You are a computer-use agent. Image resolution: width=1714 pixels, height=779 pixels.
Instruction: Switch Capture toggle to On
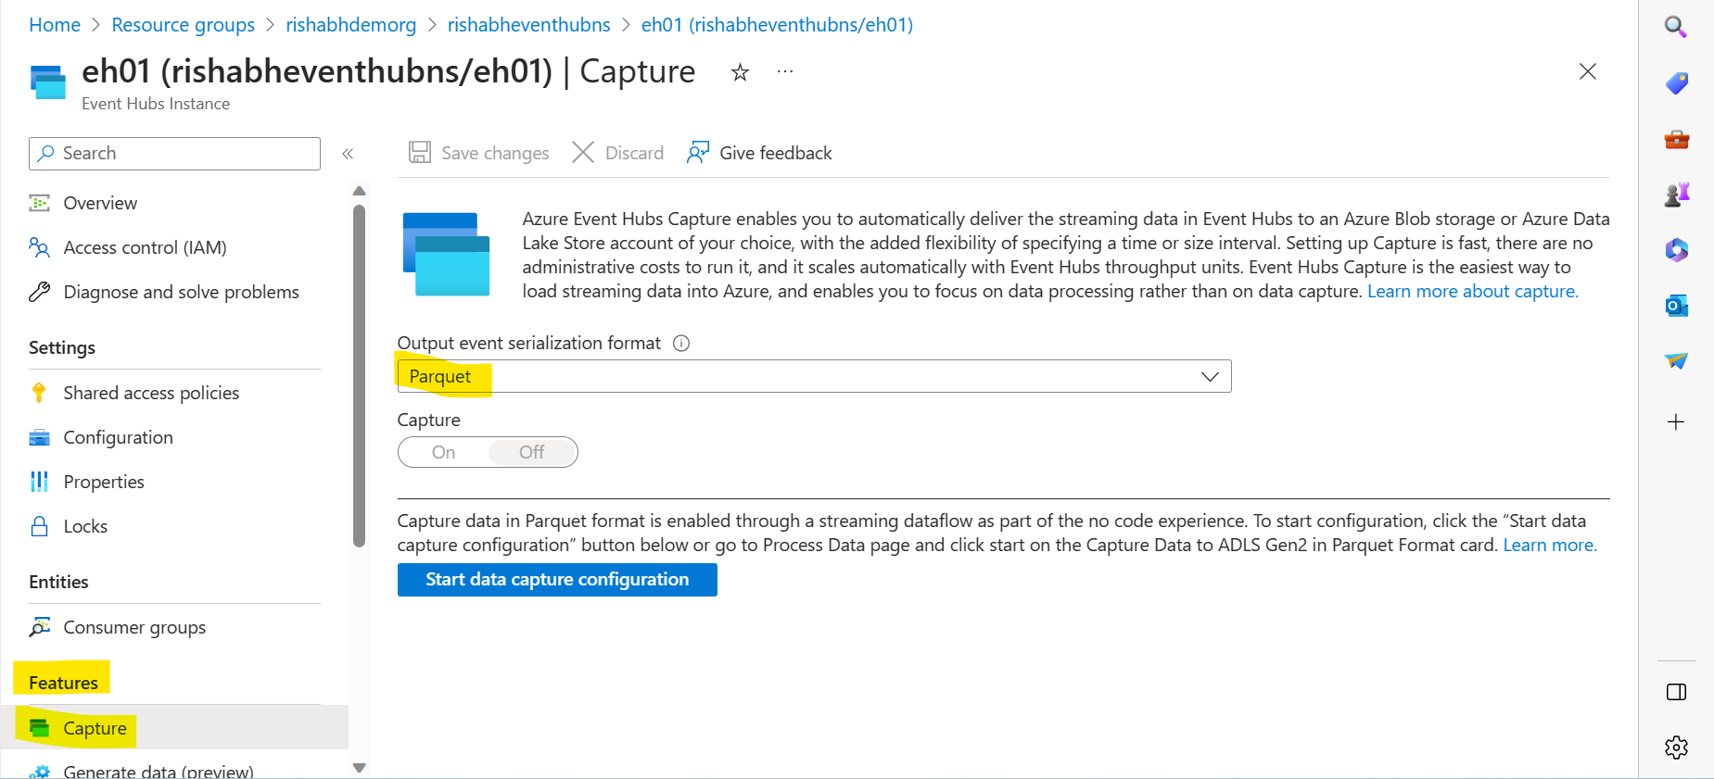click(x=443, y=452)
